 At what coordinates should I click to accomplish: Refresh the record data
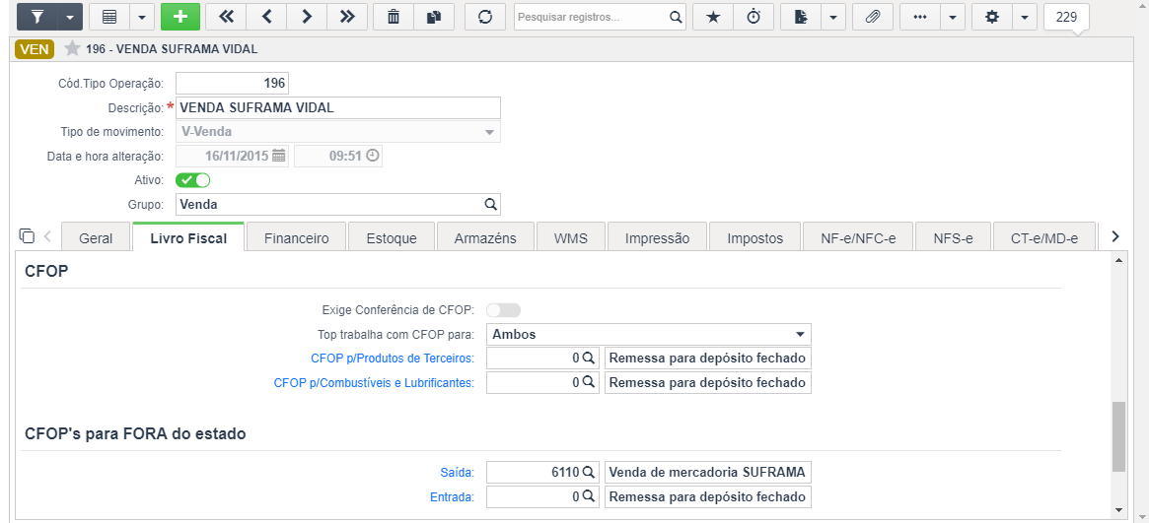485,17
